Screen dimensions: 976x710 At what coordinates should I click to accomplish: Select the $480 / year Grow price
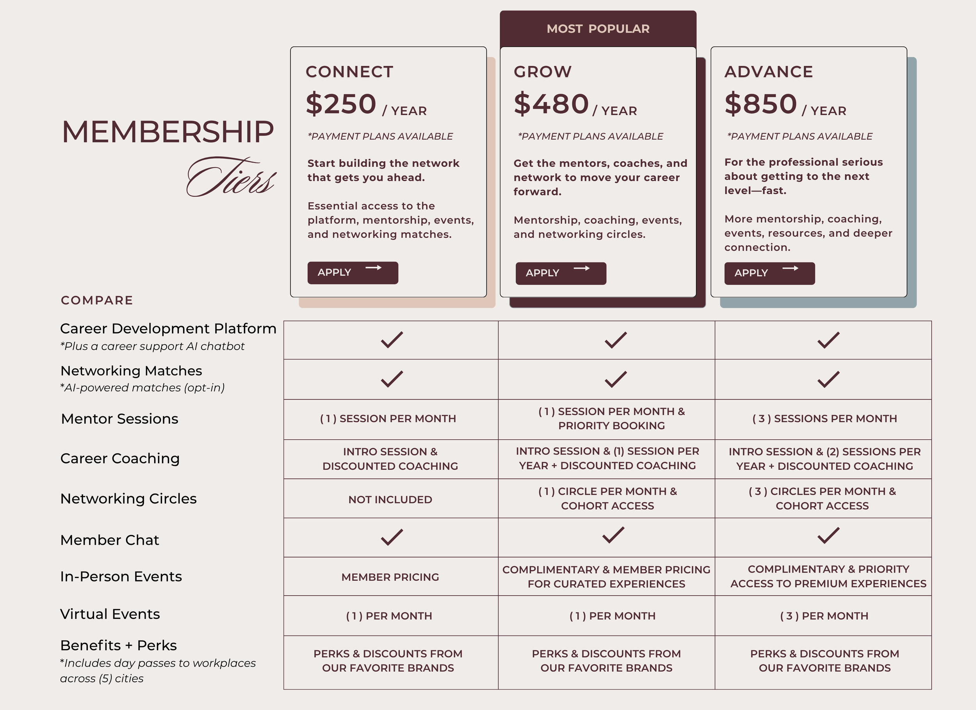pos(575,104)
